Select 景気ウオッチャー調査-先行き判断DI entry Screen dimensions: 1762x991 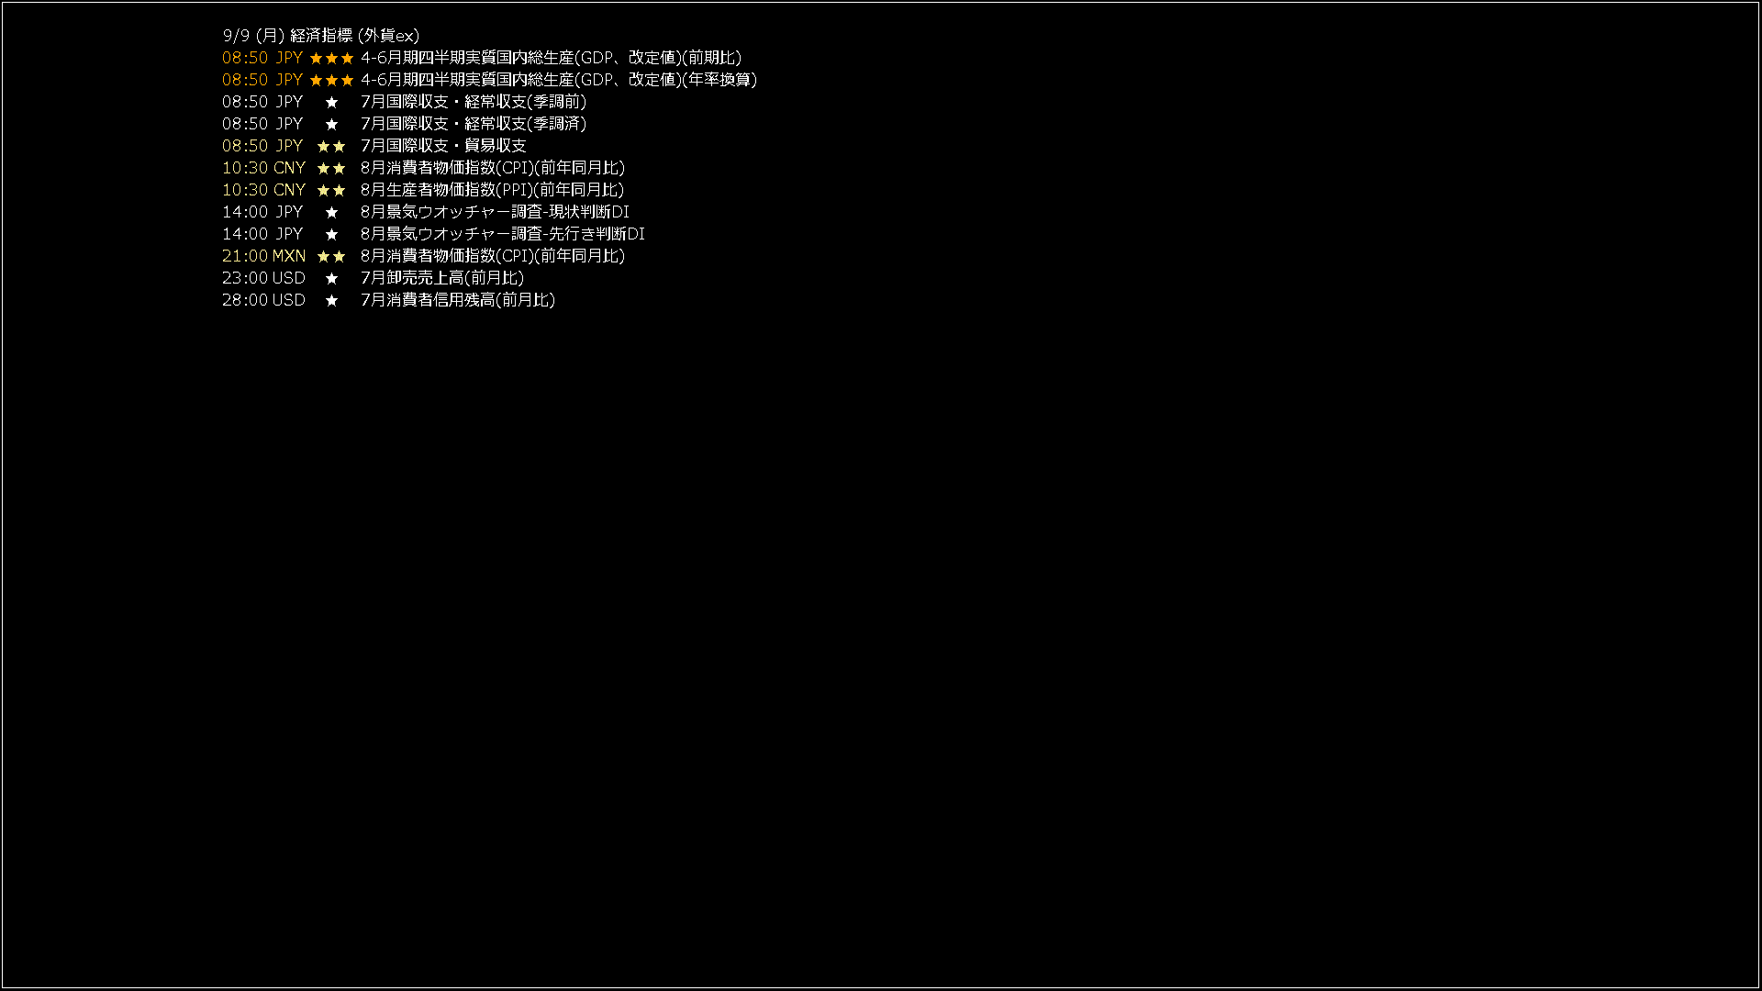503,234
